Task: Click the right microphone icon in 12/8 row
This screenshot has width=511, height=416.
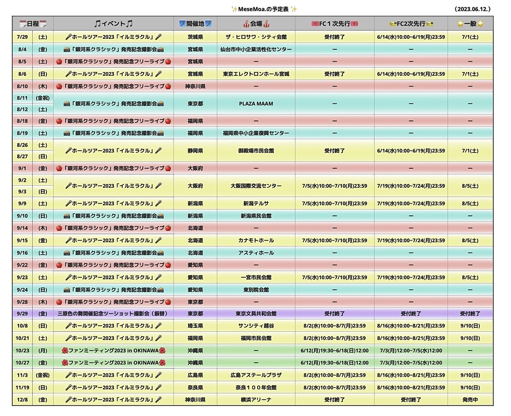Action: 158,399
